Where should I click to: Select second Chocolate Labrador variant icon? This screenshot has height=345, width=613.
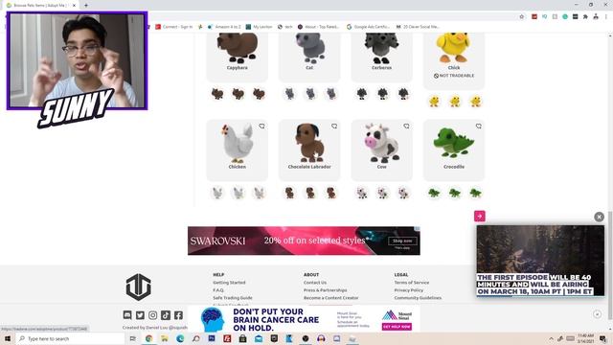pos(310,193)
